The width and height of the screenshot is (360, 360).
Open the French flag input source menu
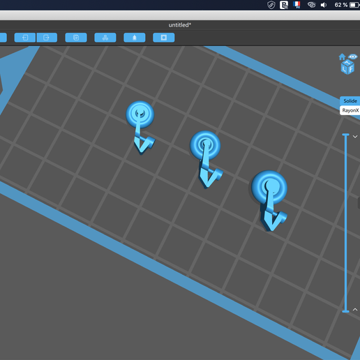[x=297, y=5]
